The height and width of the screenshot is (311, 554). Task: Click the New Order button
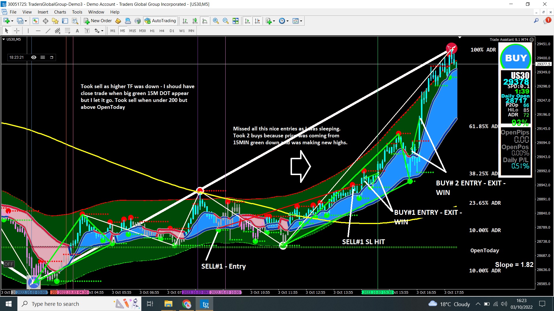[98, 21]
